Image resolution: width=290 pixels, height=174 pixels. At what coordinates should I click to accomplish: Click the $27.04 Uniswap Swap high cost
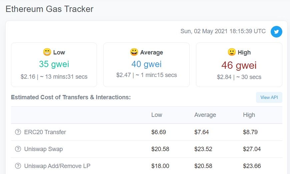252,149
